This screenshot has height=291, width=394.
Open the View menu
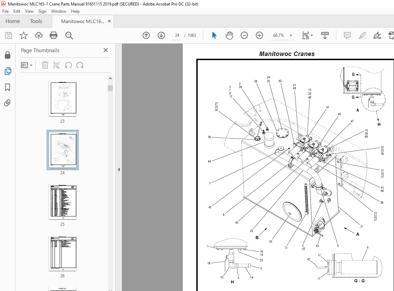[29, 11]
